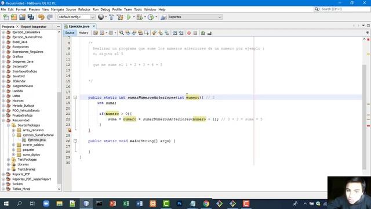Viewport: 371px width, 209px height.
Task: Select Ejercicio.java in the project tree
Action: click(37, 140)
